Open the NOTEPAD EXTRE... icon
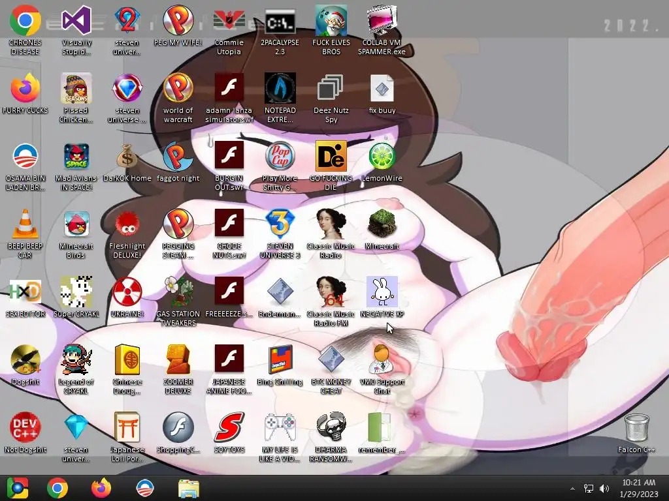Image resolution: width=669 pixels, height=501 pixels. pos(280,88)
